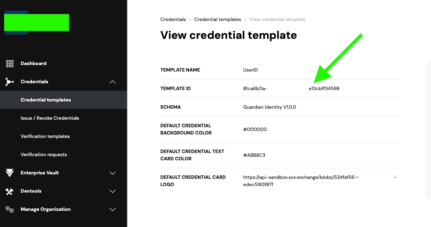Click the Credentials breadcrumb link
The height and width of the screenshot is (227, 431).
tap(173, 19)
